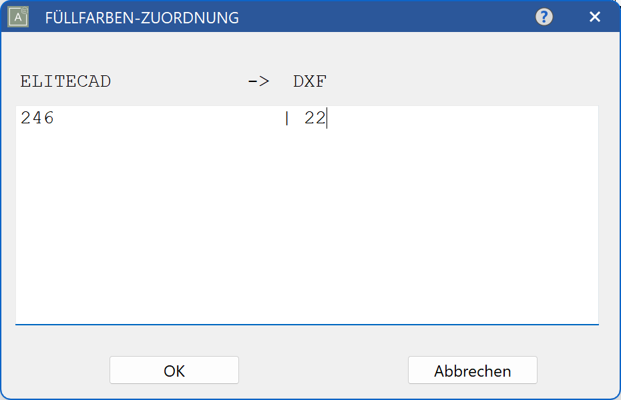Image resolution: width=621 pixels, height=400 pixels.
Task: Click the help icon near the close button
Action: [x=544, y=17]
